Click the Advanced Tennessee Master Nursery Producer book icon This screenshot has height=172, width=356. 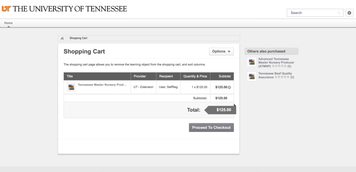click(252, 62)
